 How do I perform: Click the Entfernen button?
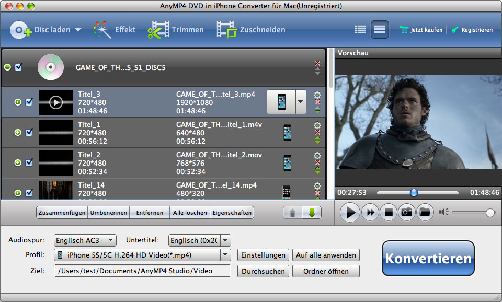coord(150,213)
